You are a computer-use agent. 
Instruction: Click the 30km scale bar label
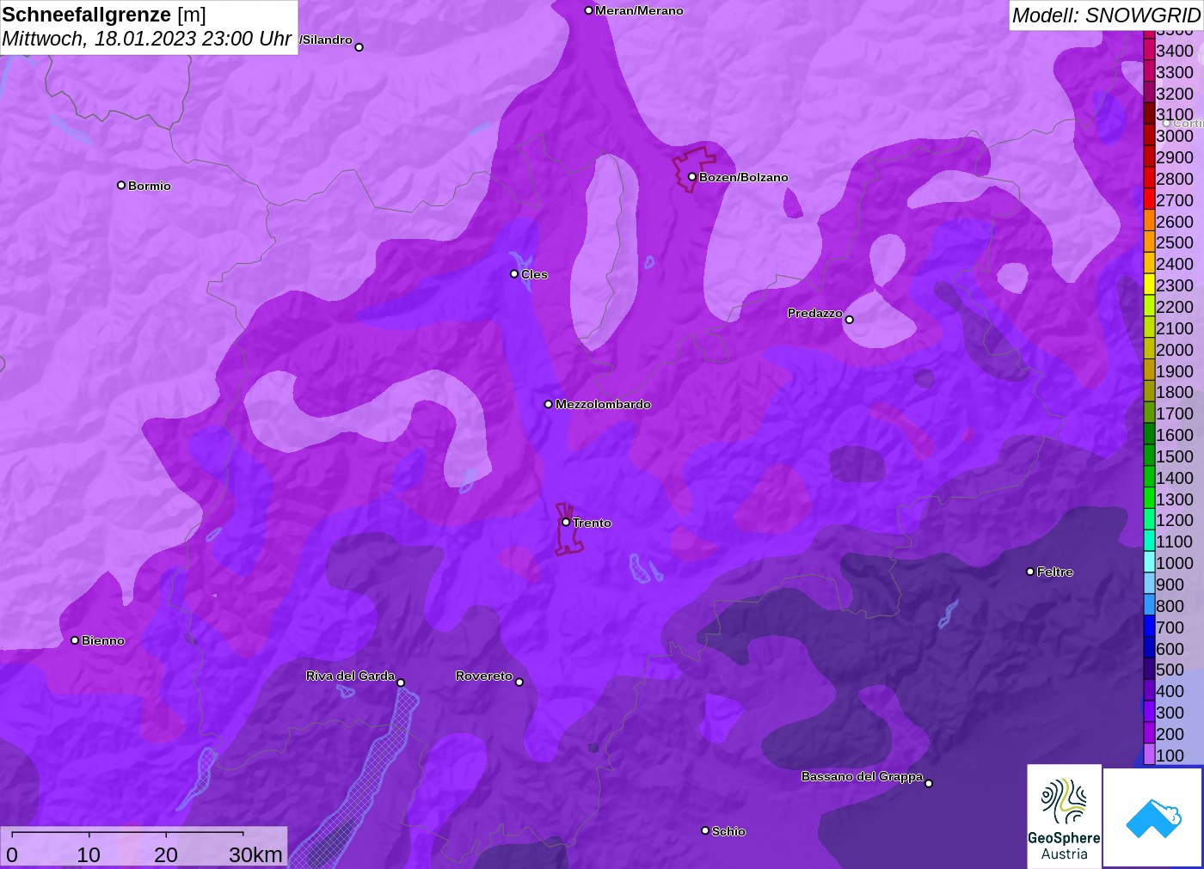255,854
